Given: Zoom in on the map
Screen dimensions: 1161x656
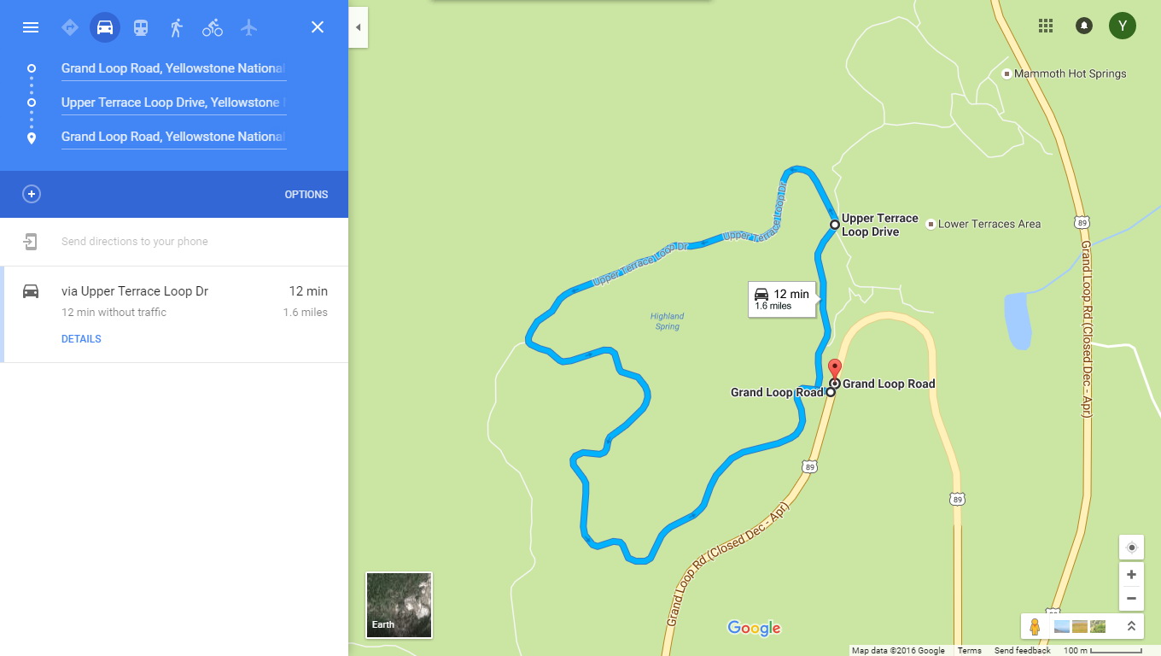Looking at the screenshot, I should [1131, 575].
